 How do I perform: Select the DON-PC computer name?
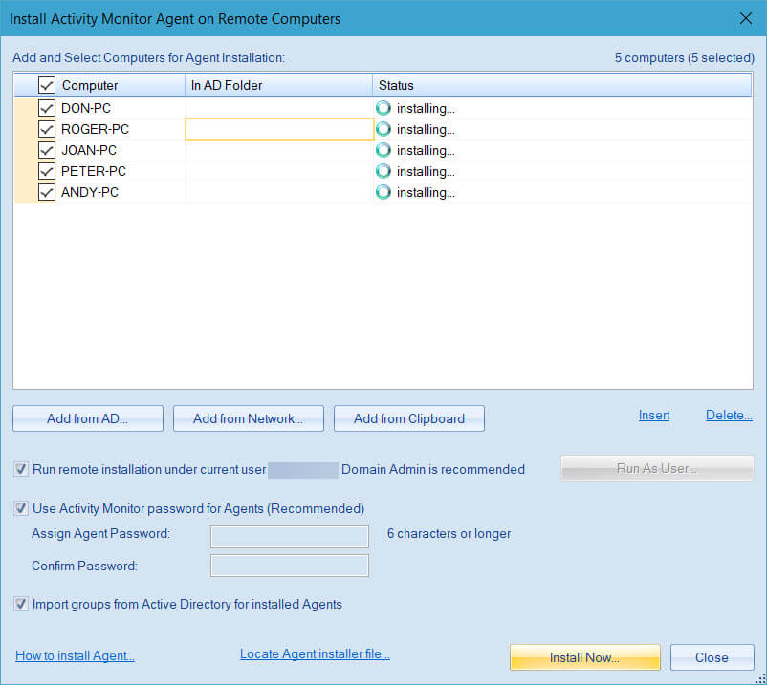click(x=86, y=108)
